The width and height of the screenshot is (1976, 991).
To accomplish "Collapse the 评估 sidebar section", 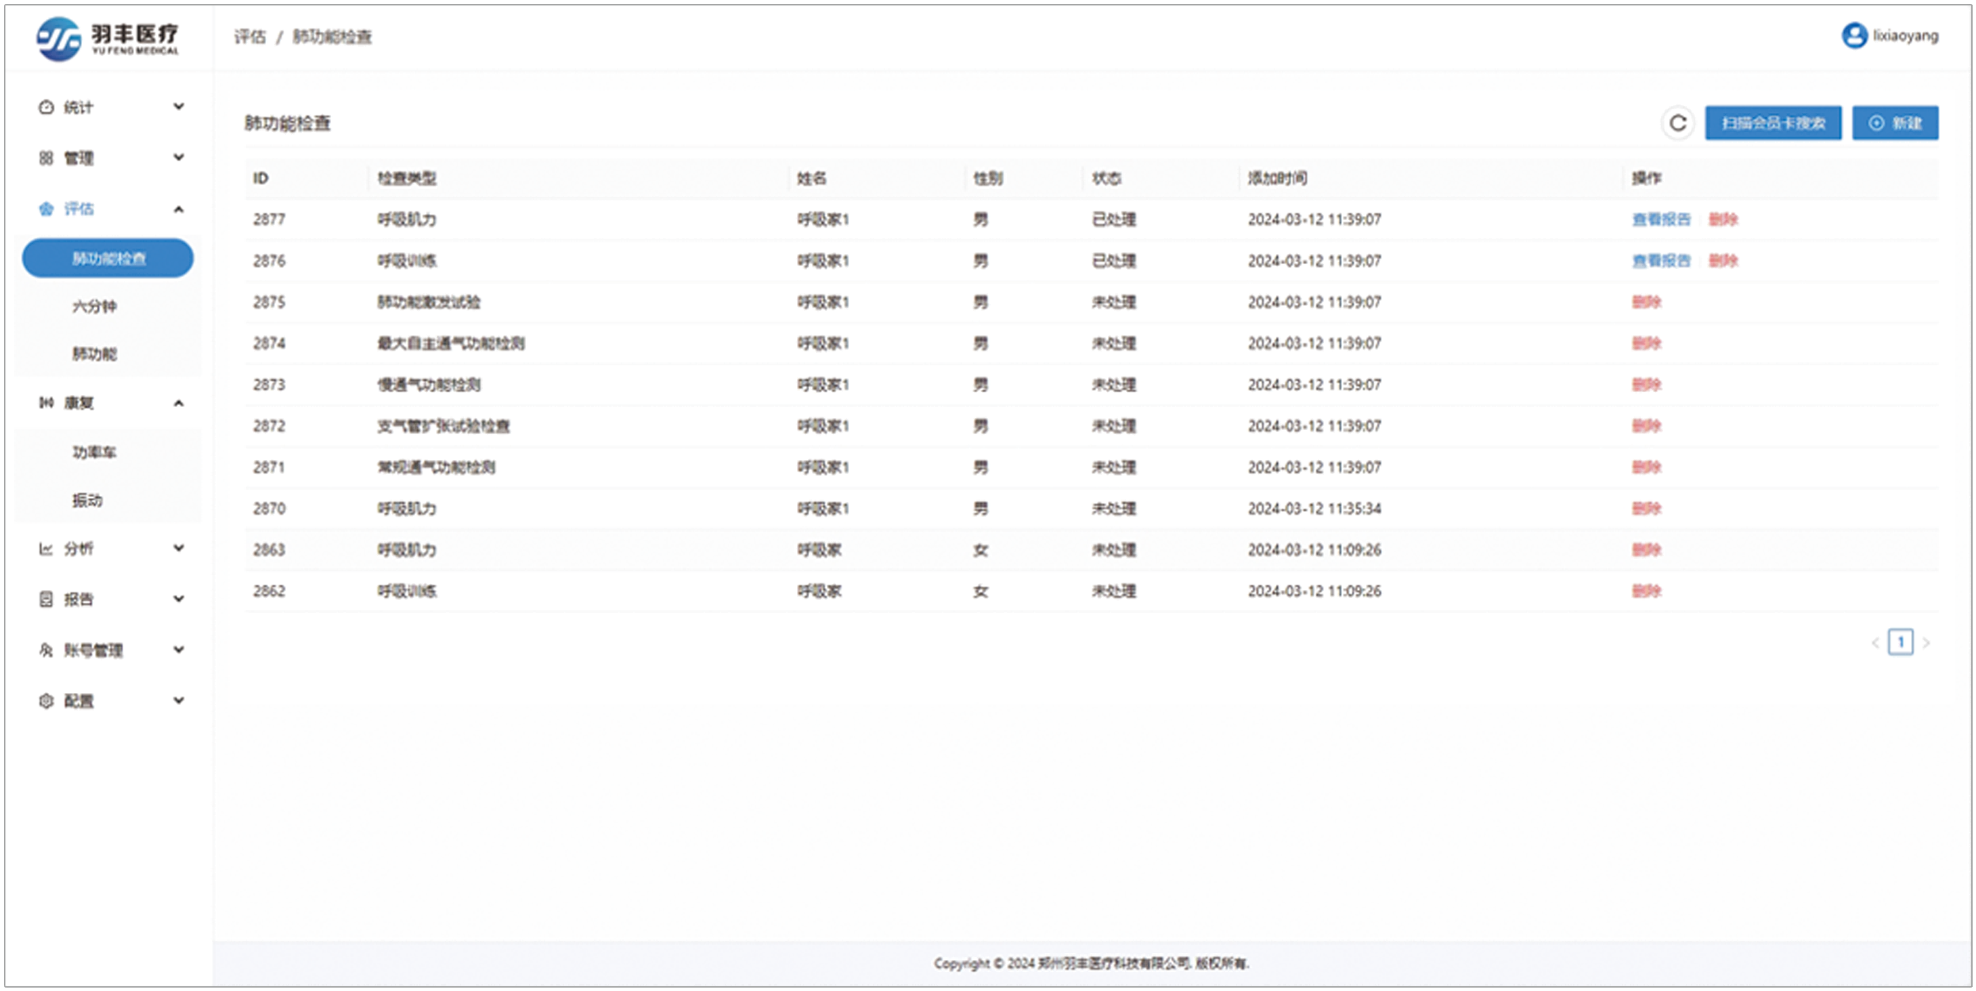I will 179,209.
